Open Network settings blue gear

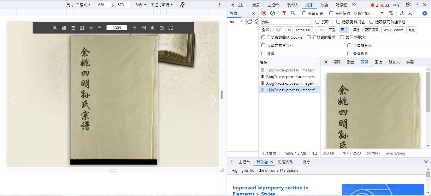(x=425, y=13)
